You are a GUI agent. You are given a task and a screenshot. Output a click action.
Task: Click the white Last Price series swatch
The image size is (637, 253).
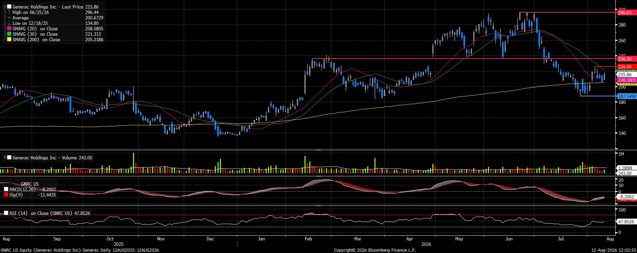pos(9,7)
